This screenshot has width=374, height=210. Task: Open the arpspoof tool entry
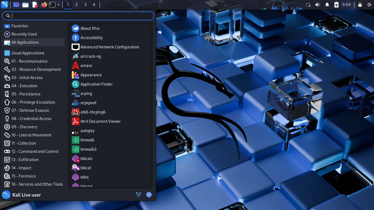(88, 103)
